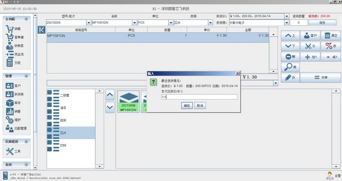This screenshot has width=342, height=181.
Task: Open the dropdown arrow below the ￥1.30 total
Action: pyautogui.click(x=275, y=83)
